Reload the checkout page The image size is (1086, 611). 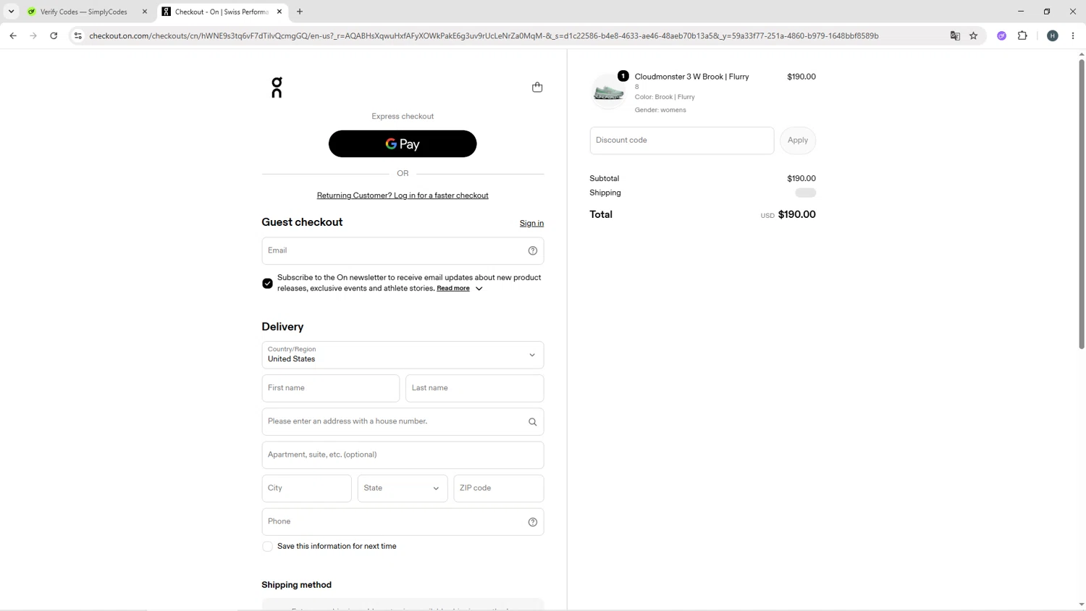click(x=54, y=35)
